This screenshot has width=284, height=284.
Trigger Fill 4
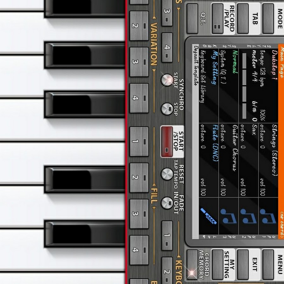pos(139,250)
